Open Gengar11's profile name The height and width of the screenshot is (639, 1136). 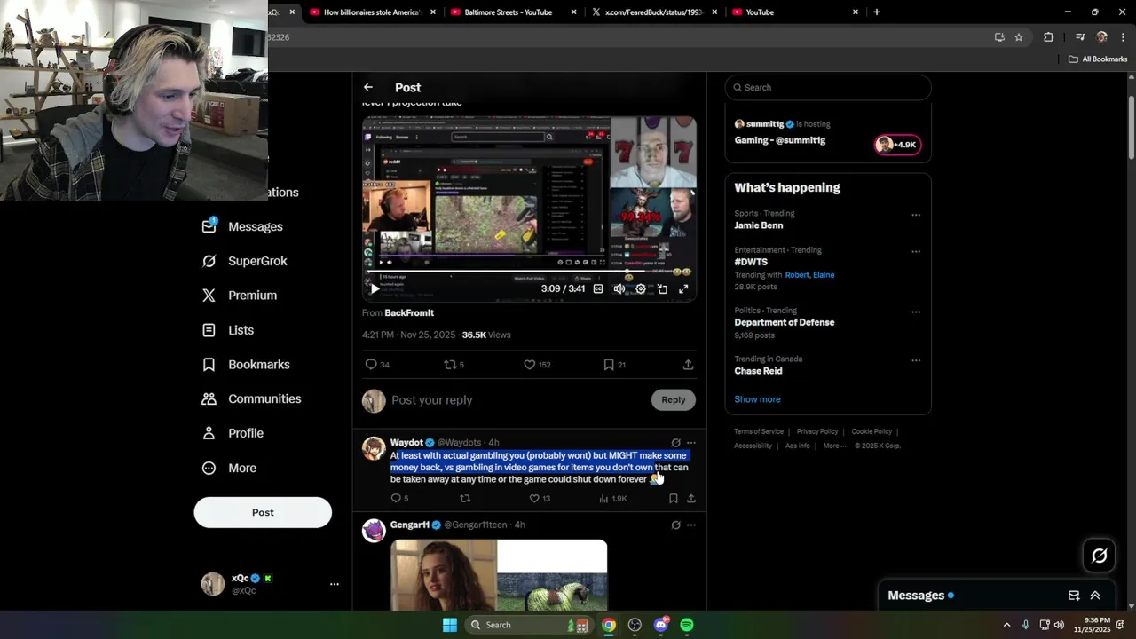pyautogui.click(x=410, y=525)
